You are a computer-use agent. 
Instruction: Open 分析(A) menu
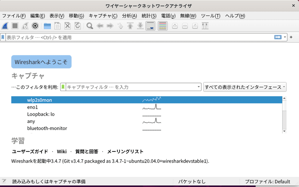[129, 16]
